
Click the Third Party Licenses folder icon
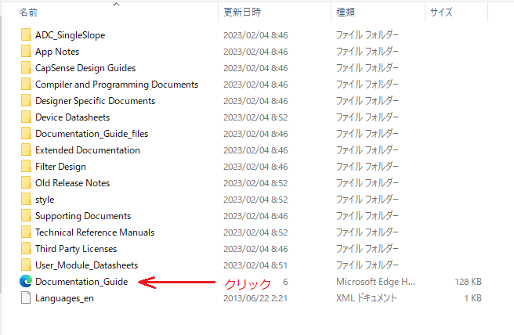(x=26, y=248)
